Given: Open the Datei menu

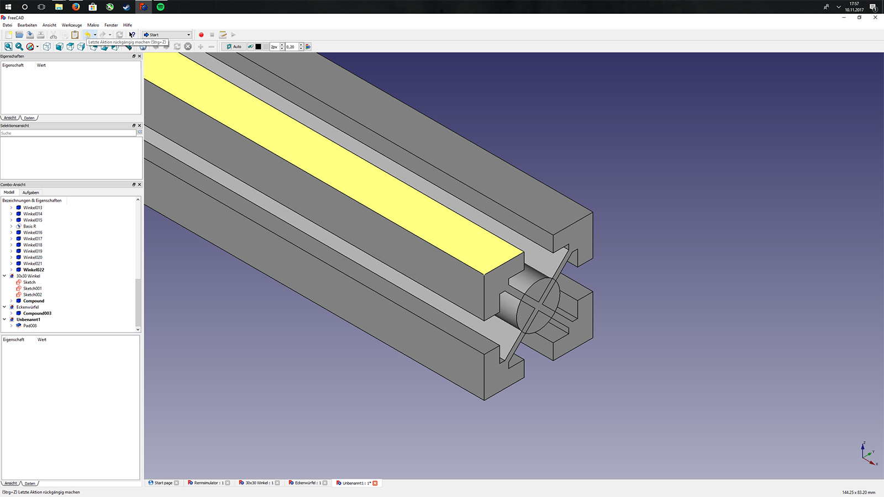Looking at the screenshot, I should (x=7, y=25).
